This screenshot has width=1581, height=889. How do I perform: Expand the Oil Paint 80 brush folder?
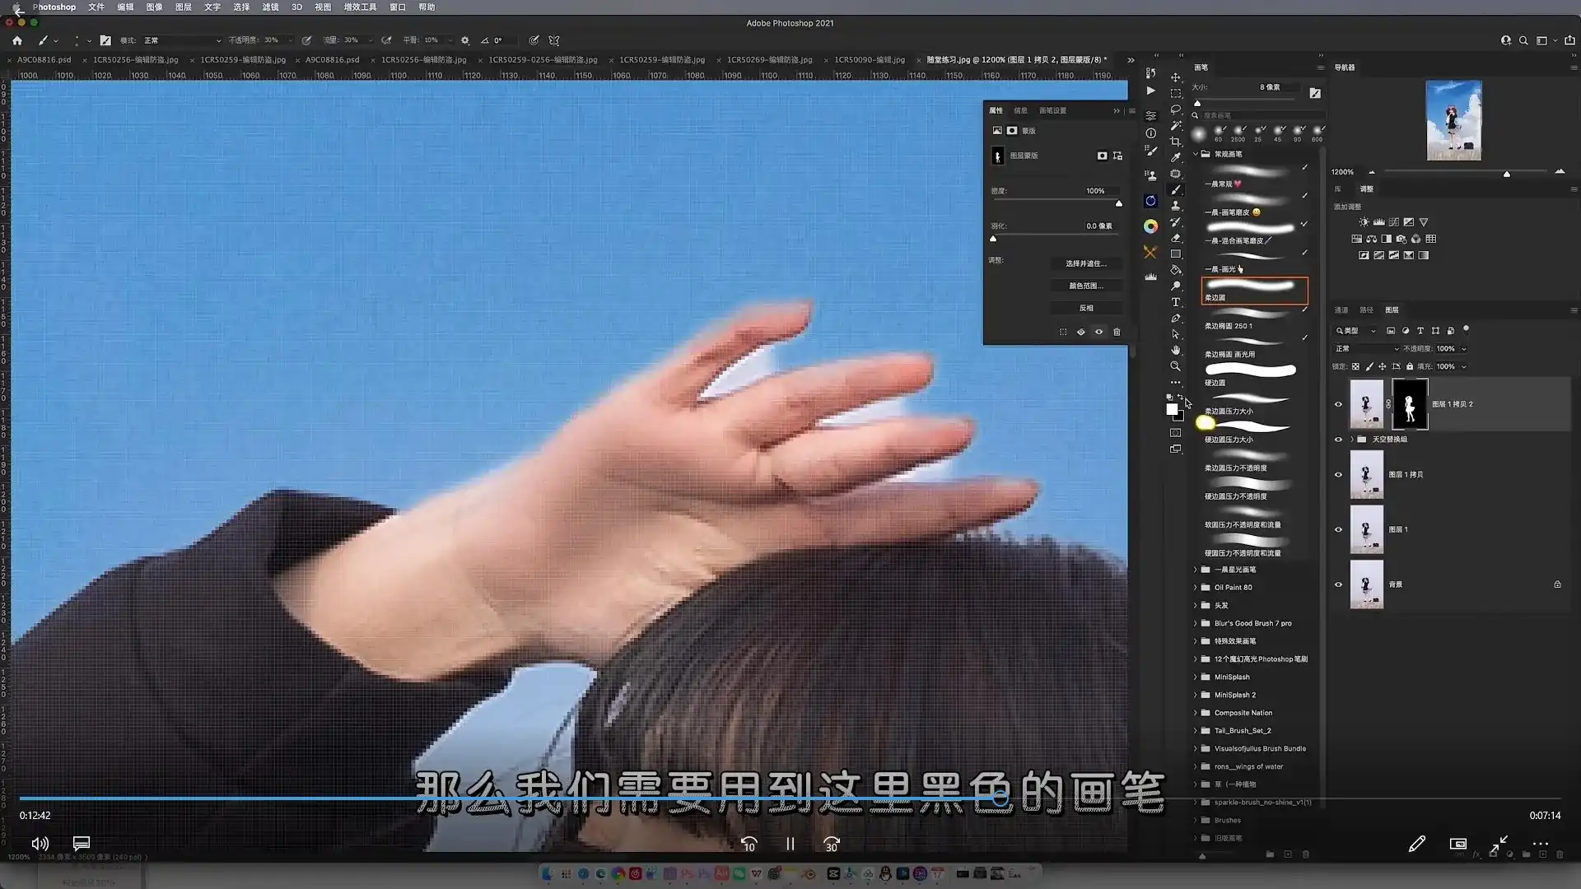pos(1196,588)
